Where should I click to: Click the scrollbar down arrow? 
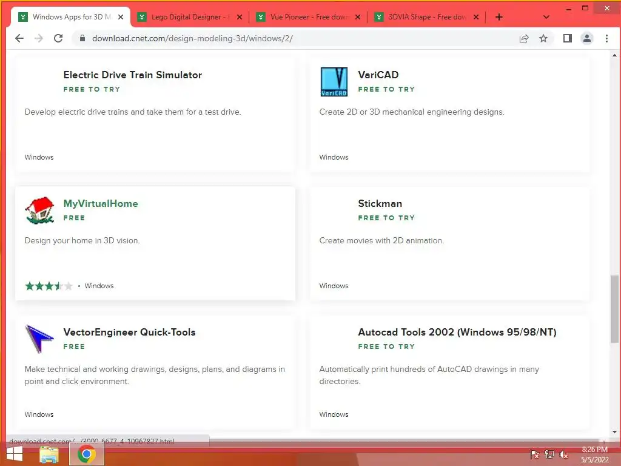coord(615,431)
